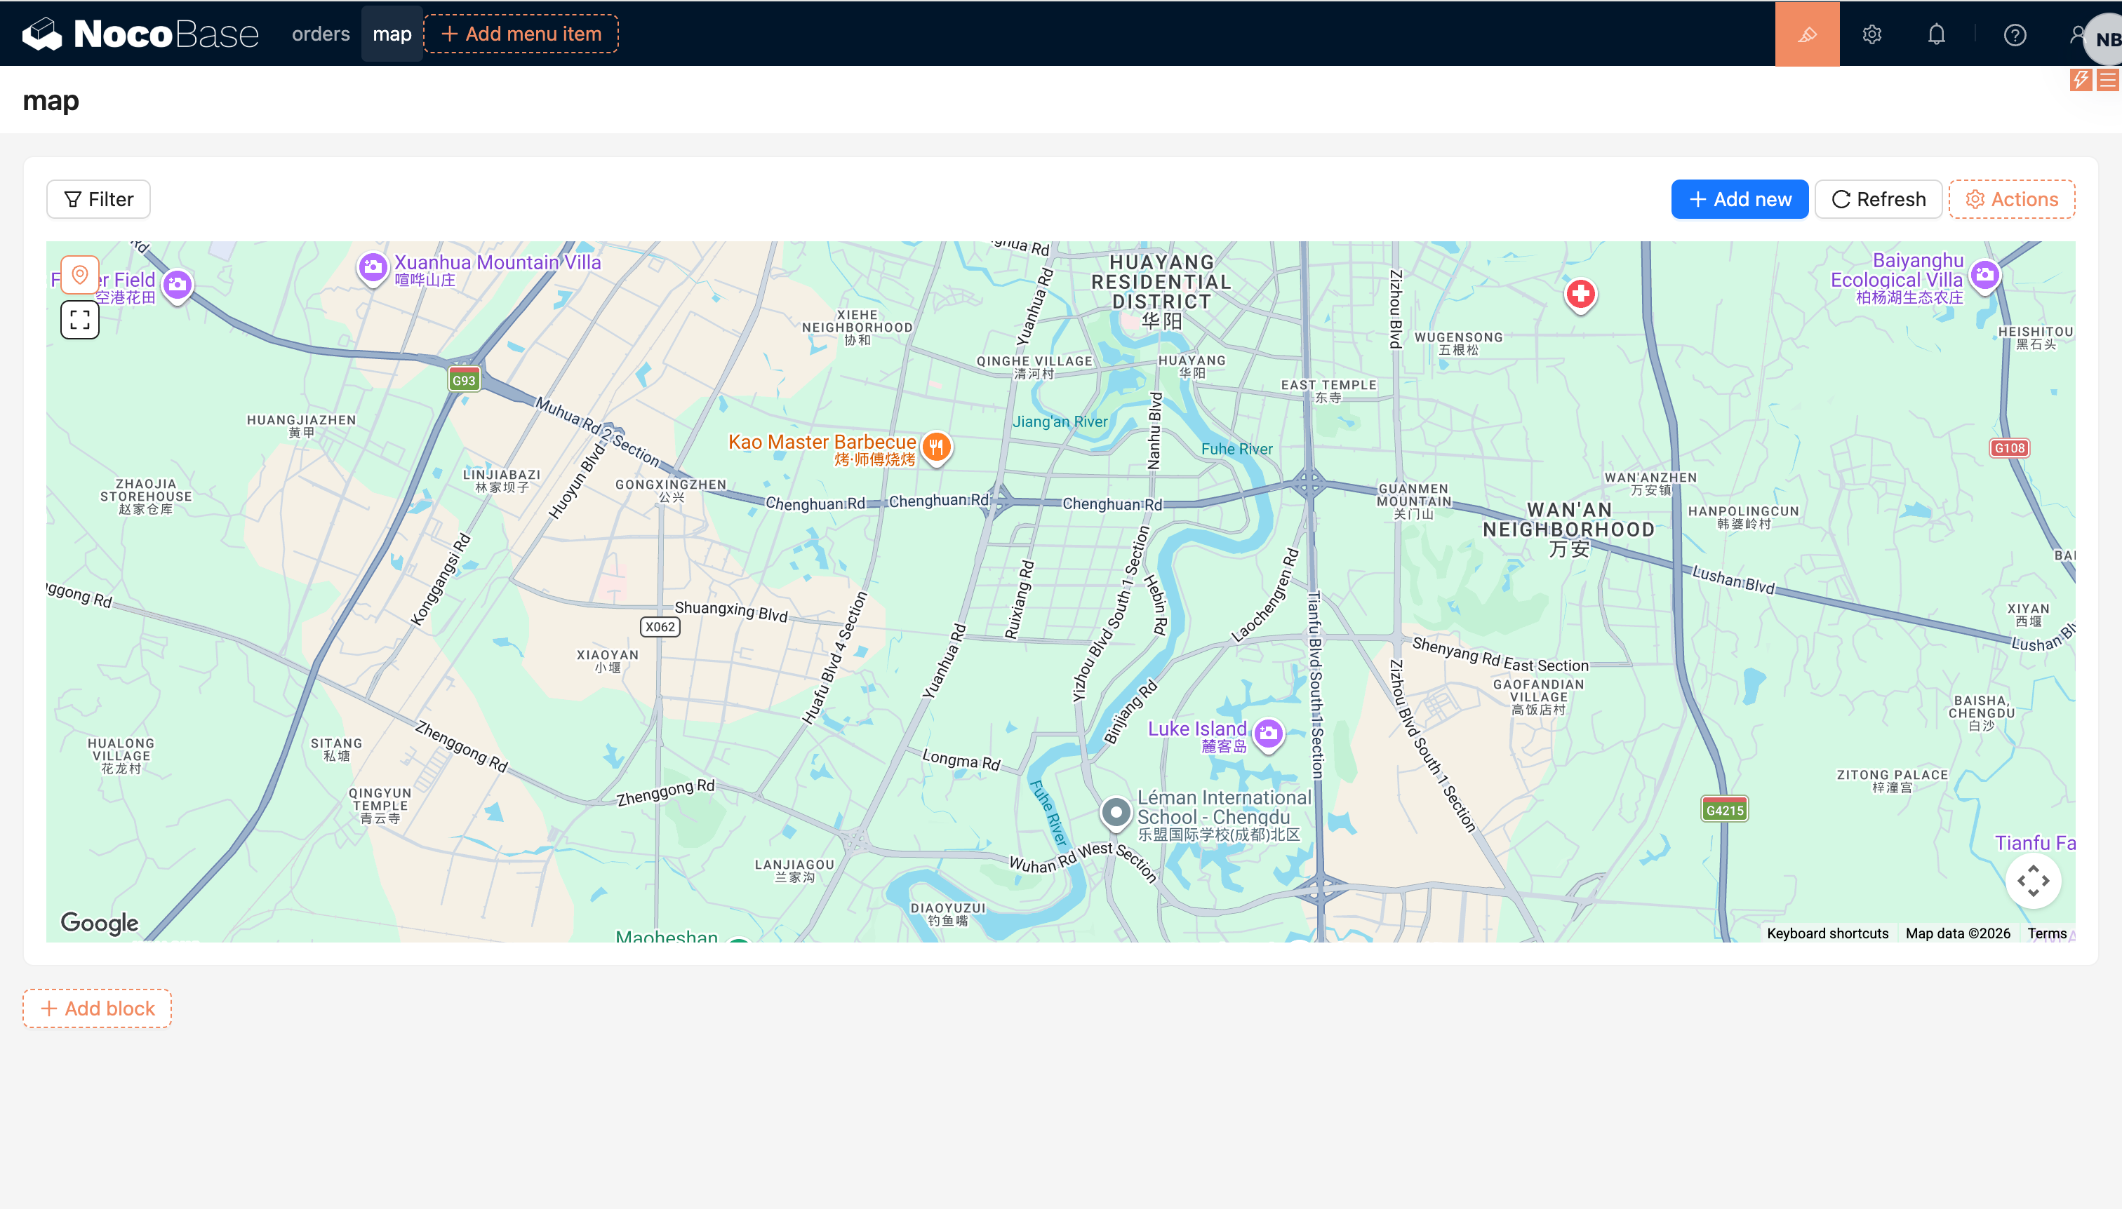Click the map selection frame tool
Screen dimensions: 2122x1209
coord(80,320)
